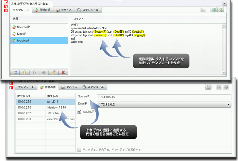
Task: Select SourceIP in the substitution list
Action: point(39,27)
